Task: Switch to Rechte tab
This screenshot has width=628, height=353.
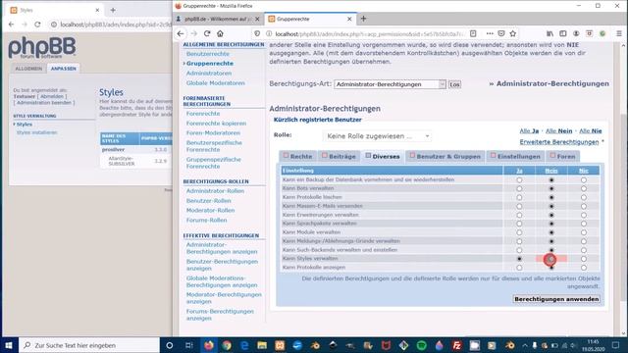Action: pos(297,156)
